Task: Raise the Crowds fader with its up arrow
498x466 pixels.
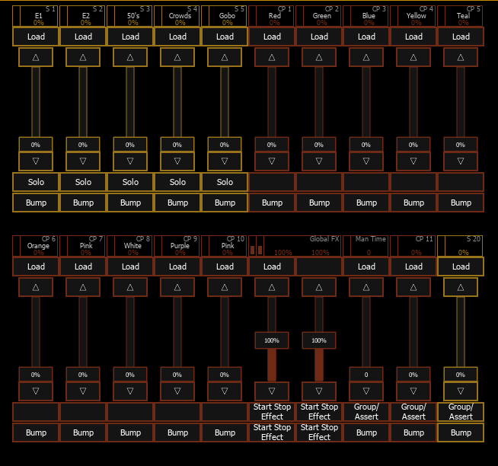Action: [177, 58]
